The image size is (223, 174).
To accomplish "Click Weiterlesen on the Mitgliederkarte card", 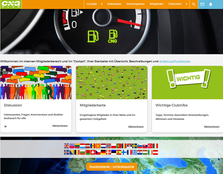I will [x=136, y=127].
